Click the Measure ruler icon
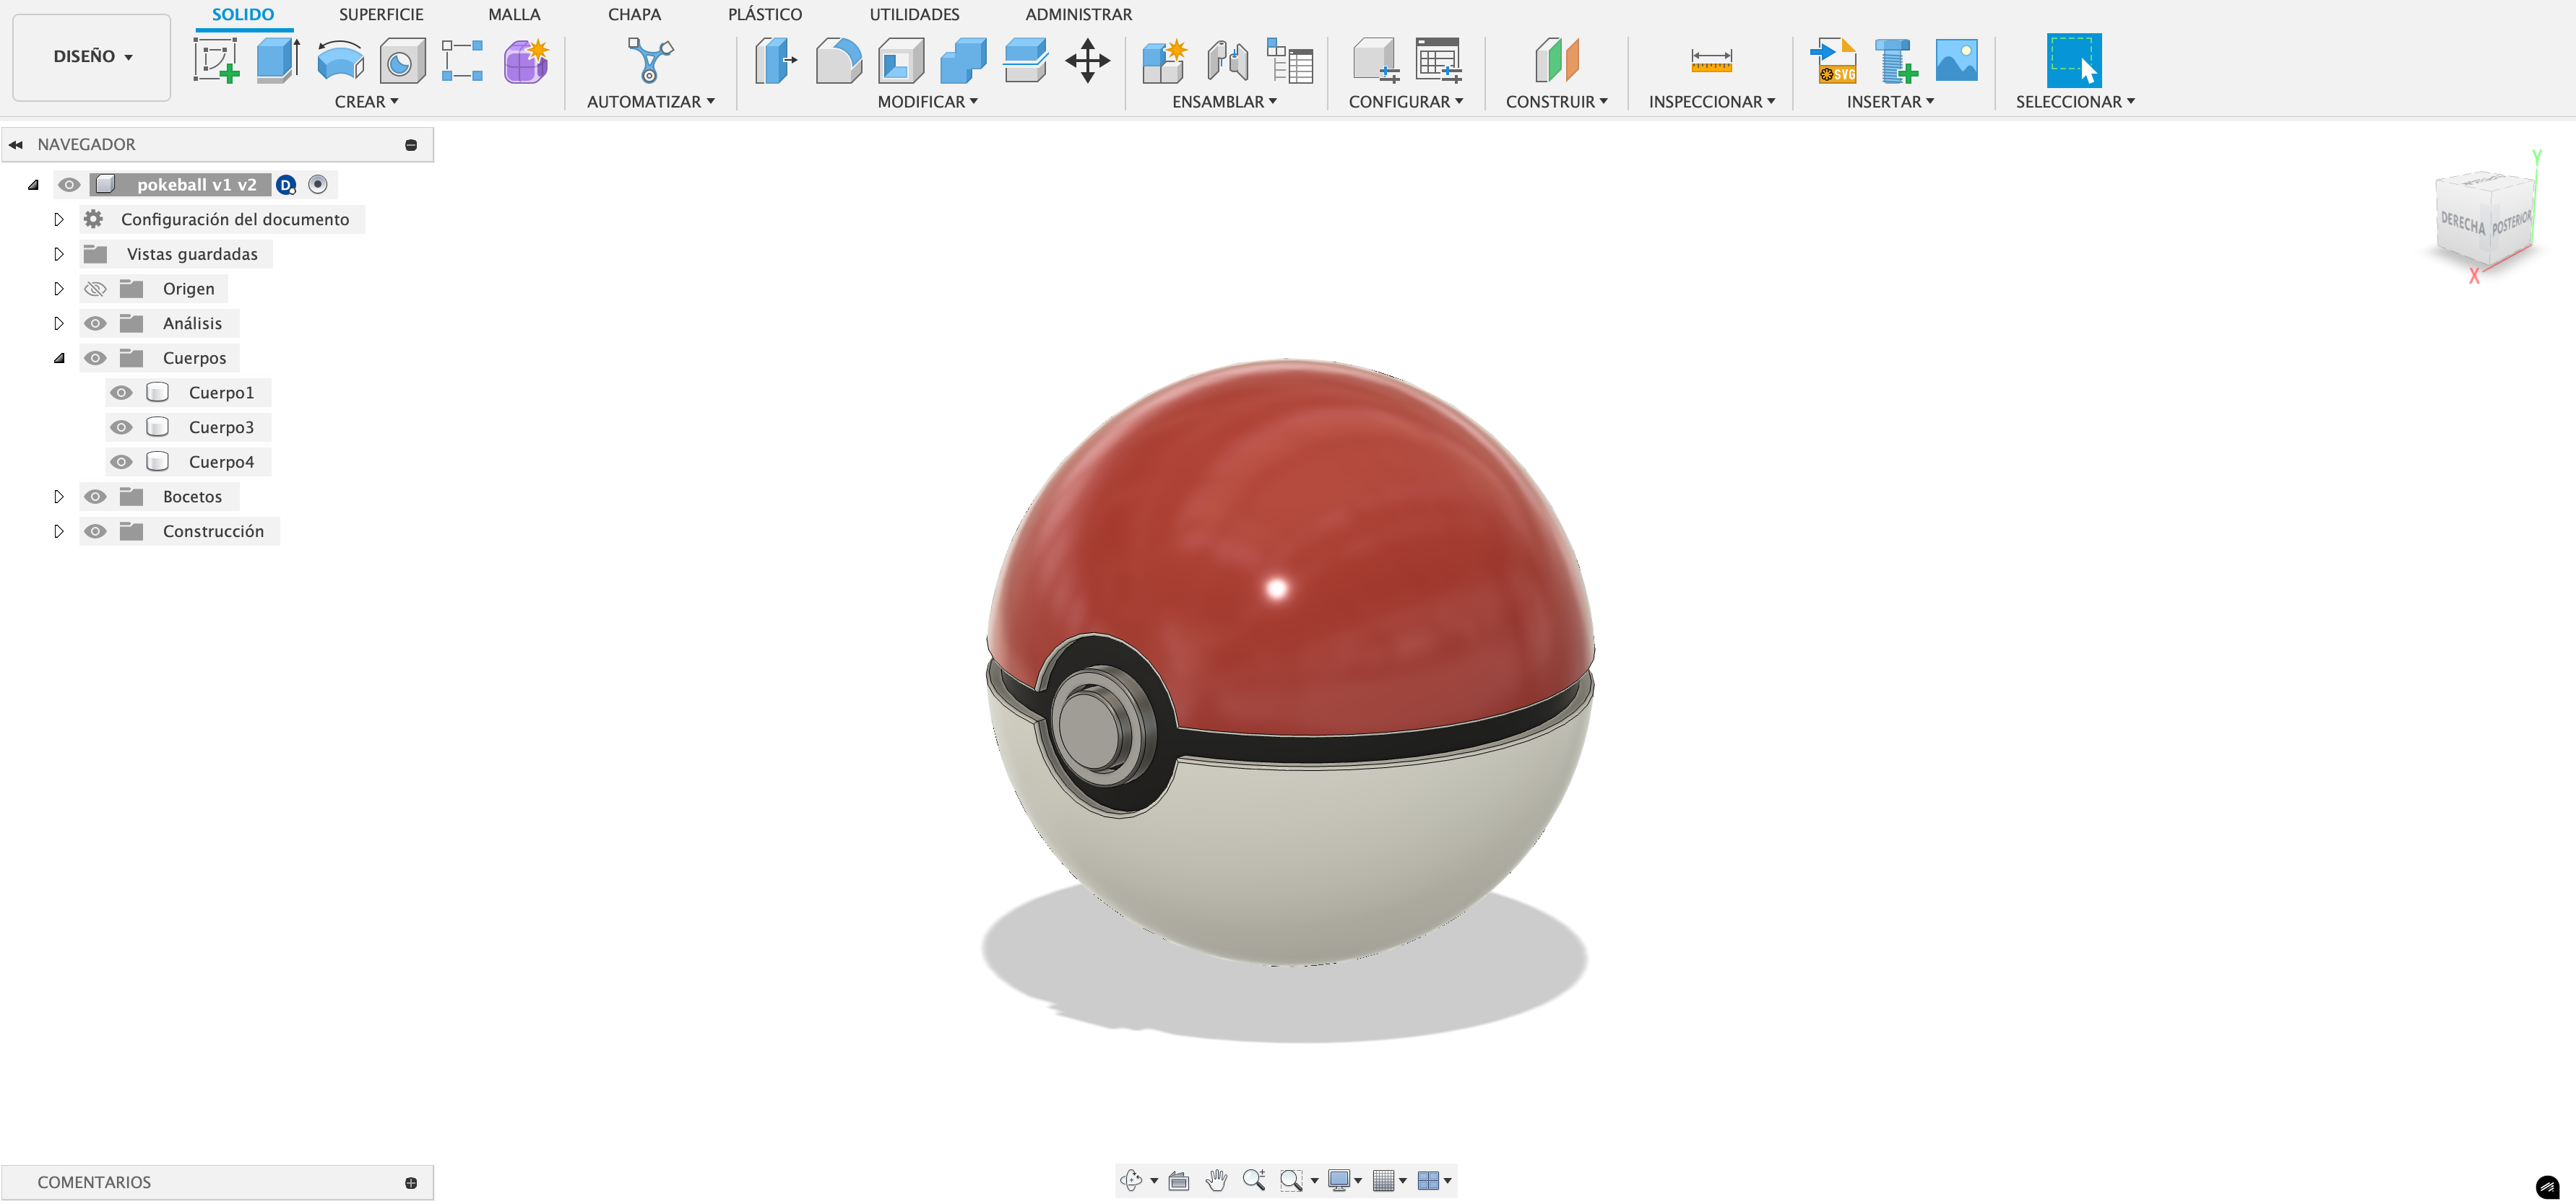This screenshot has height=1204, width=2576. [1712, 61]
